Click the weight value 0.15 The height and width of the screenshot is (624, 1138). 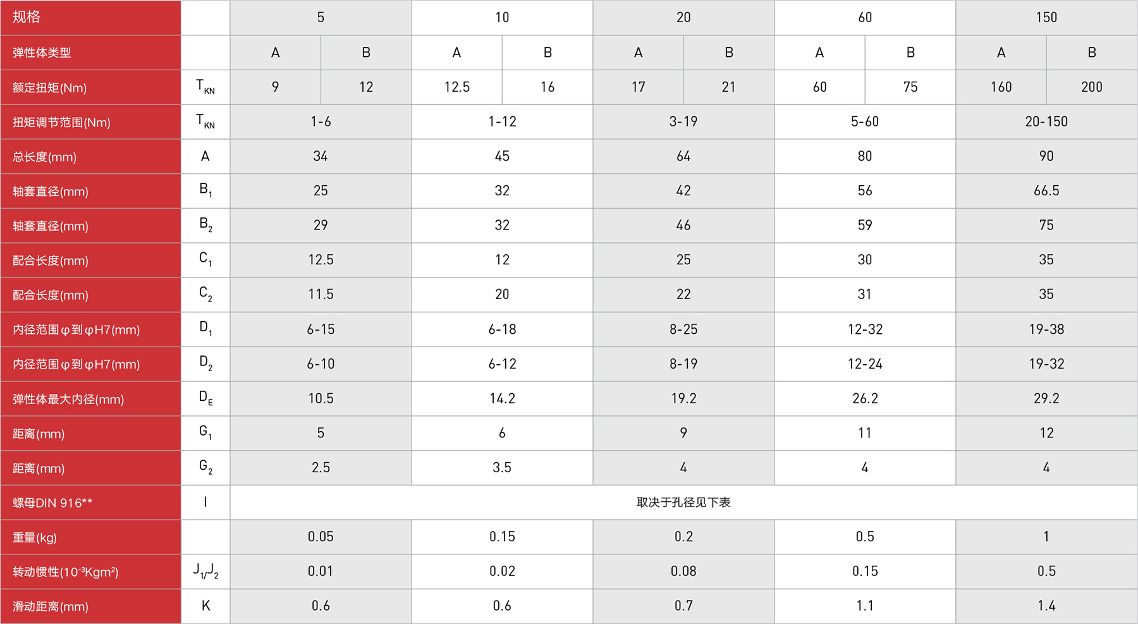click(502, 537)
